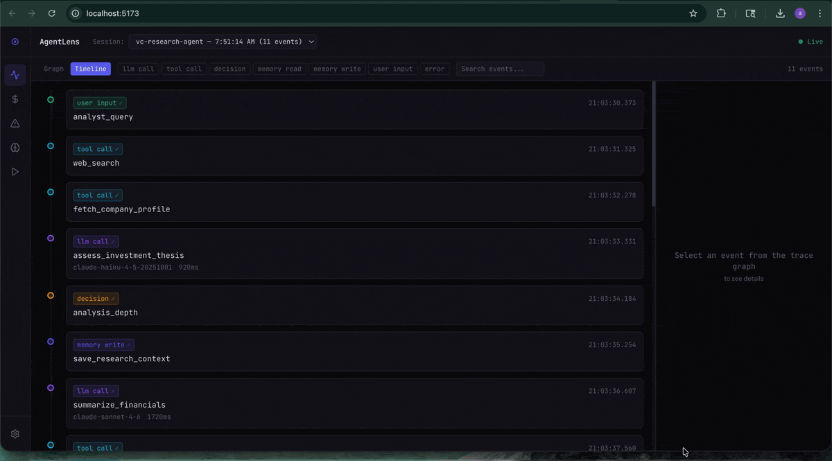Open the globe sidebar icon
The width and height of the screenshot is (832, 461).
pos(15,148)
